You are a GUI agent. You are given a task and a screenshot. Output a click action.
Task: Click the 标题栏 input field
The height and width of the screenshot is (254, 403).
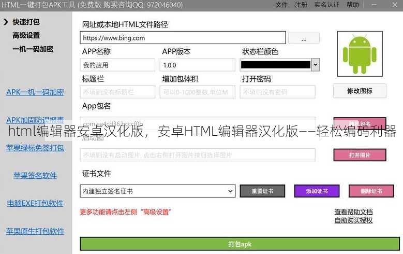tap(117, 92)
